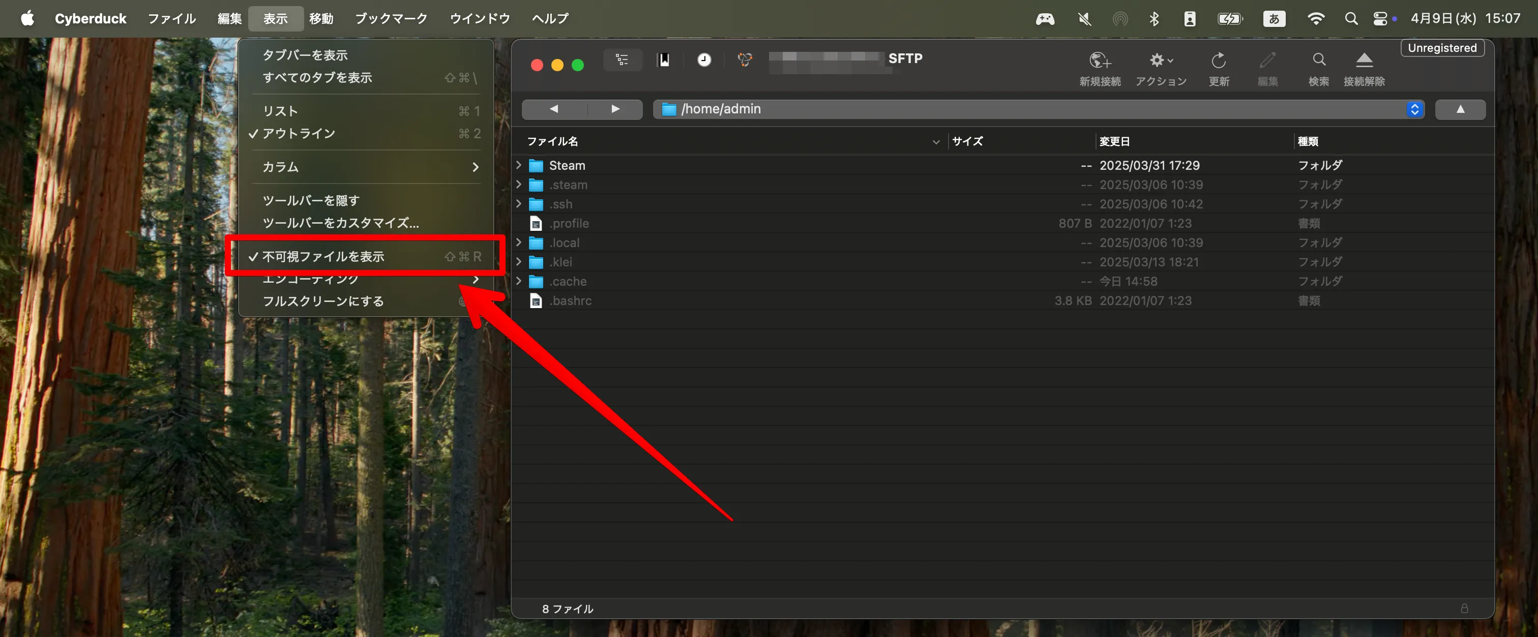
Task: Click the Unregistered button
Action: (1441, 48)
